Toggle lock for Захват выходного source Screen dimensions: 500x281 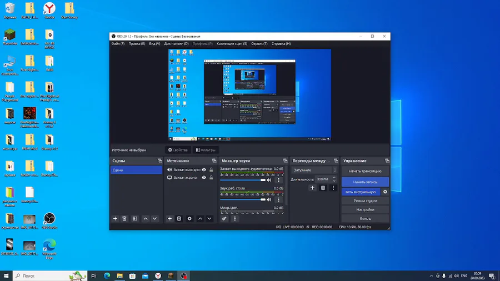(x=211, y=170)
